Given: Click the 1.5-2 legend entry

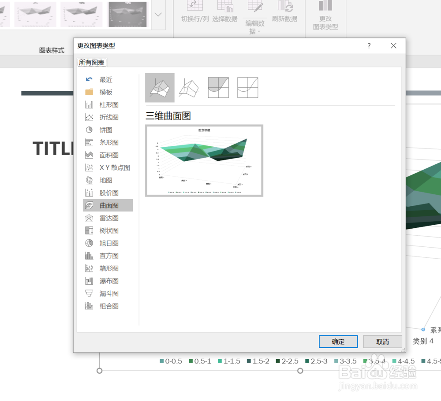Looking at the screenshot, I should pyautogui.click(x=258, y=361).
